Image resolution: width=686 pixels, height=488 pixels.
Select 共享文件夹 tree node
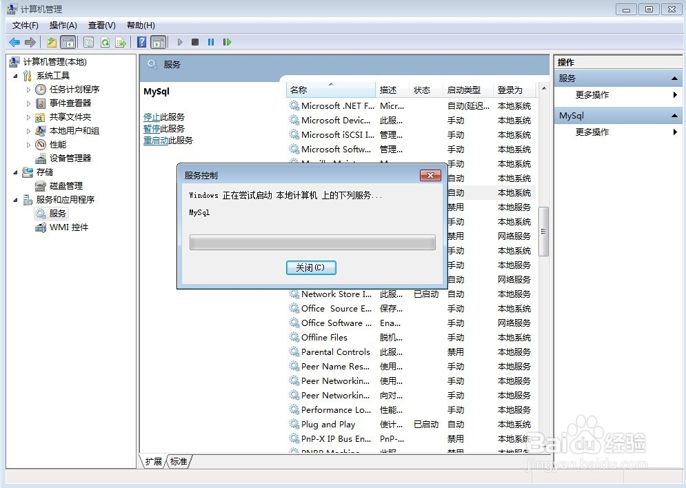tap(70, 117)
